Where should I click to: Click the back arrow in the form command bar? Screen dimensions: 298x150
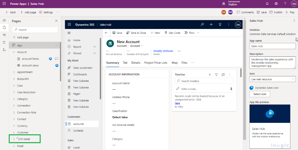[x=106, y=33]
